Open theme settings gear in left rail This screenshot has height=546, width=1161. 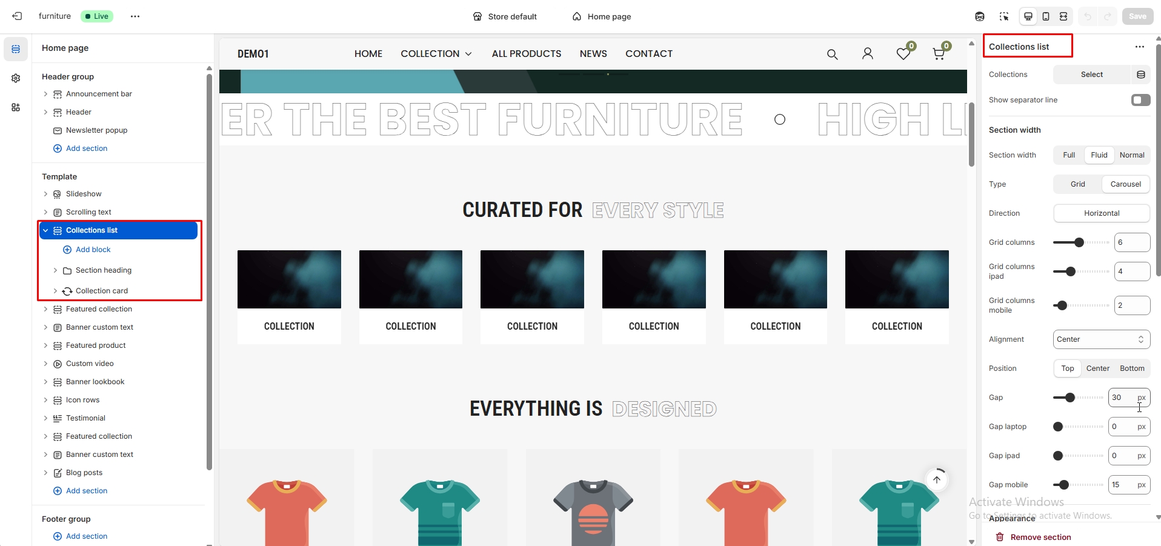16,78
